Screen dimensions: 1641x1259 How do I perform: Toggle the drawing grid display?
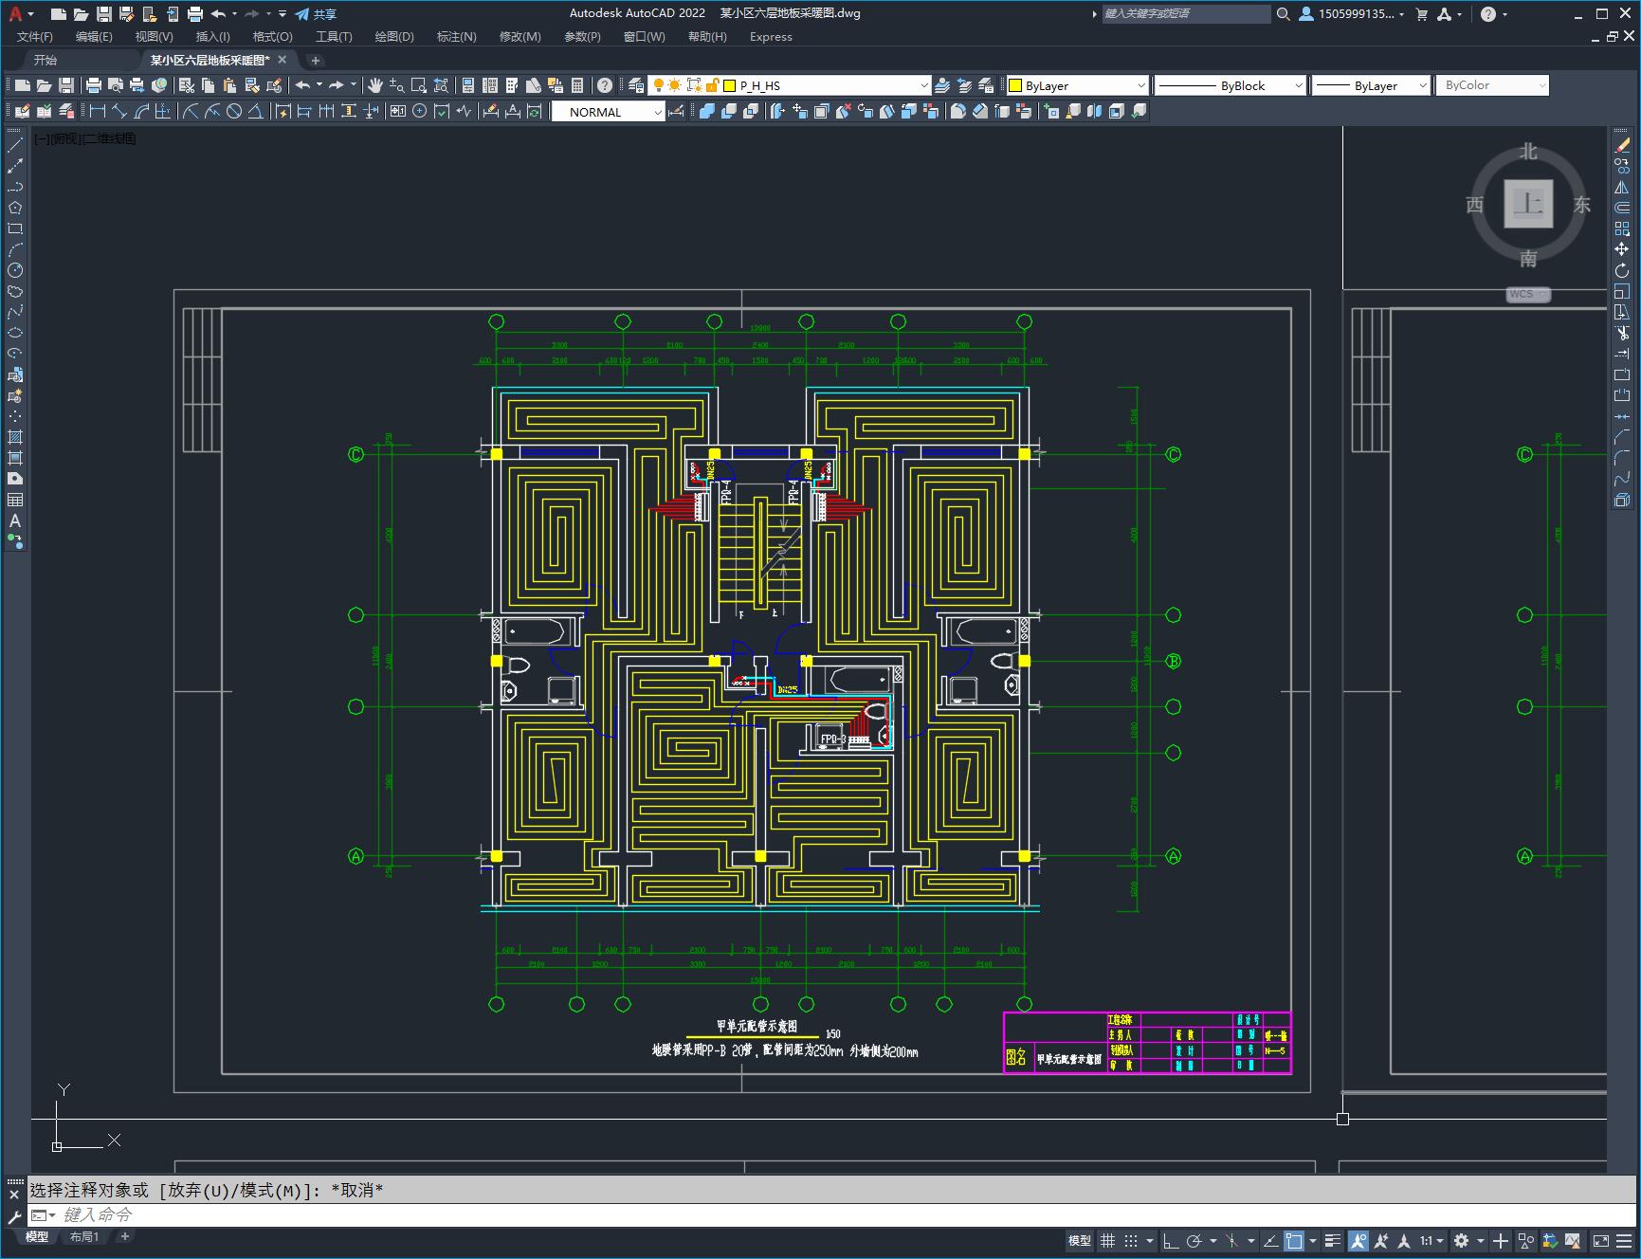pyautogui.click(x=1107, y=1240)
